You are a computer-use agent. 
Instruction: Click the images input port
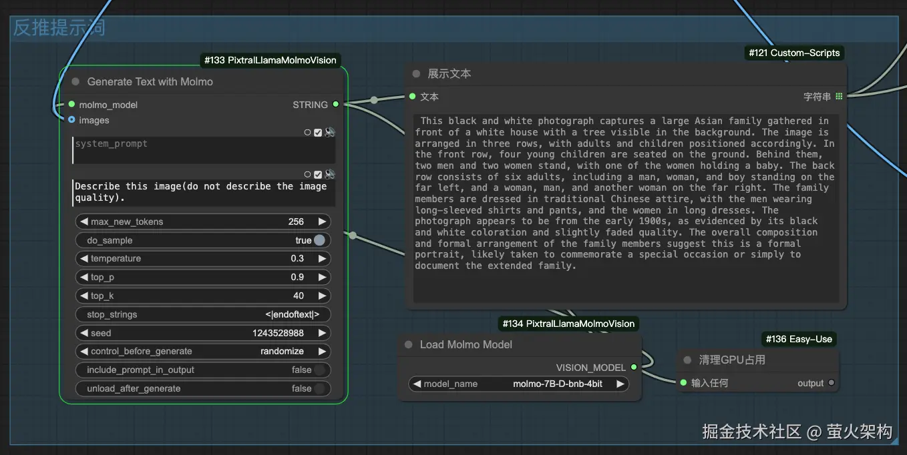(x=71, y=120)
